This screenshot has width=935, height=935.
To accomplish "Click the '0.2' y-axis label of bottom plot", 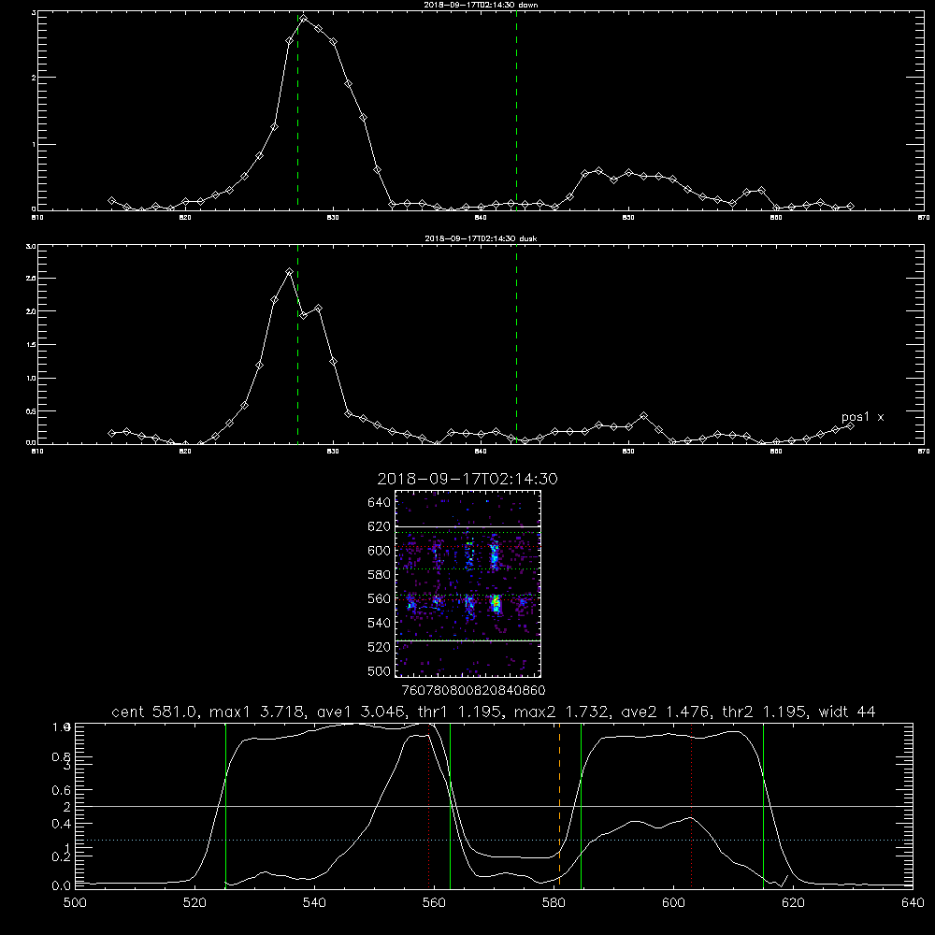I will coord(62,856).
